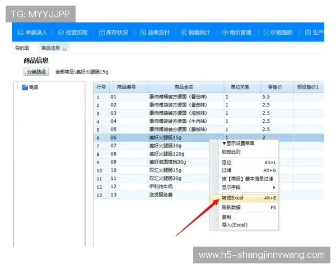Click the 物价管理 icon
The height and width of the screenshot is (269, 336).
(225, 33)
